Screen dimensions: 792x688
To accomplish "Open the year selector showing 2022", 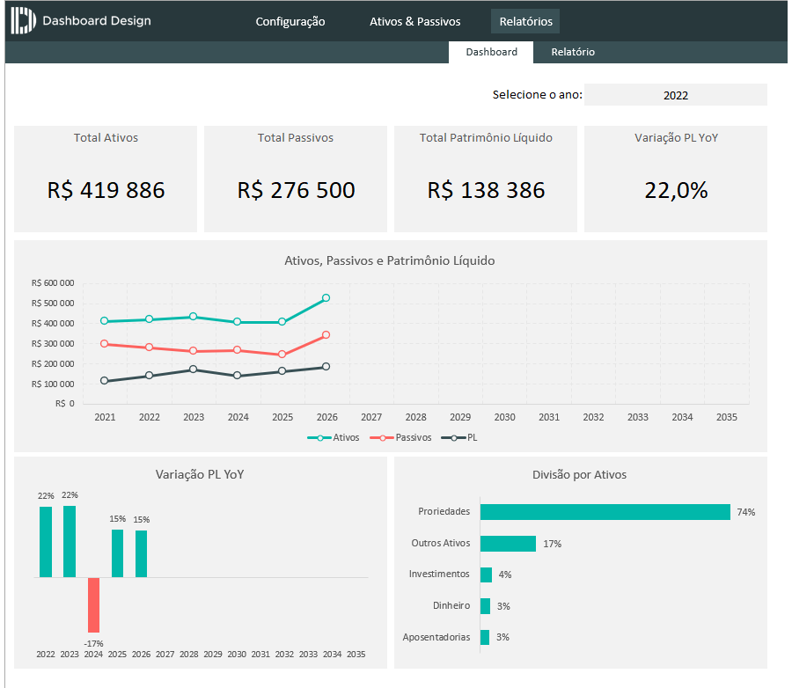I will tap(675, 95).
